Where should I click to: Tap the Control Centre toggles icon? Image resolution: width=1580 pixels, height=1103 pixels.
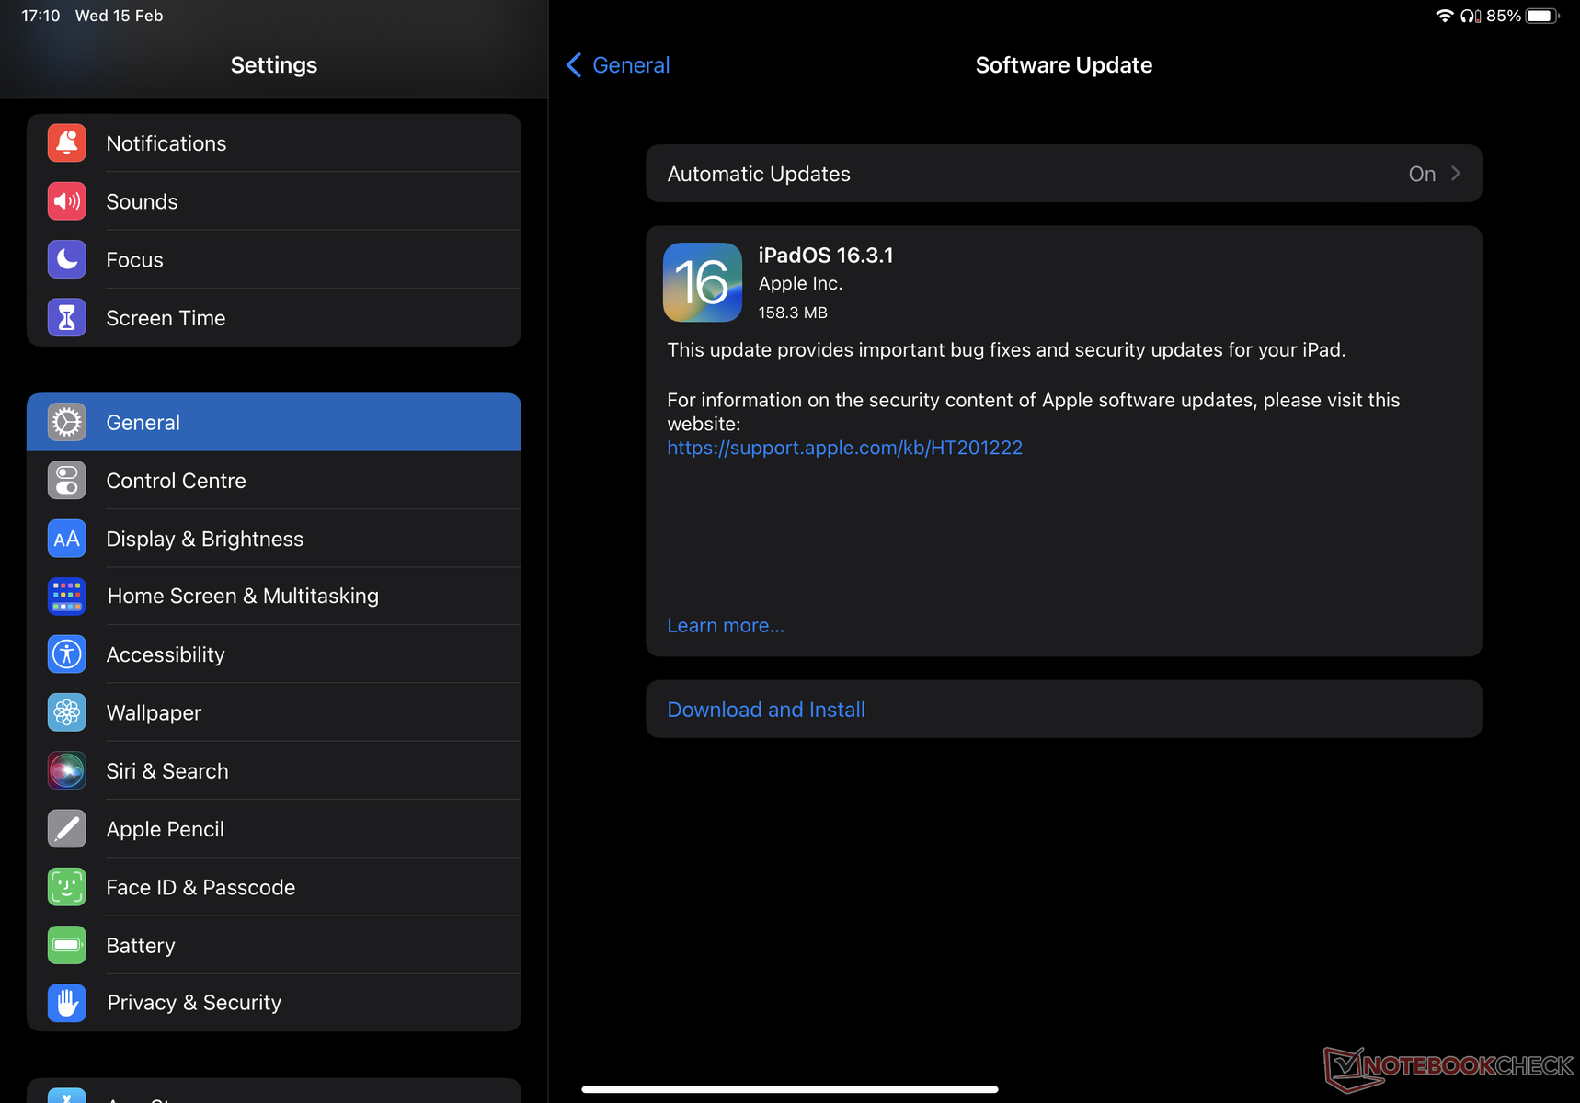tap(67, 481)
